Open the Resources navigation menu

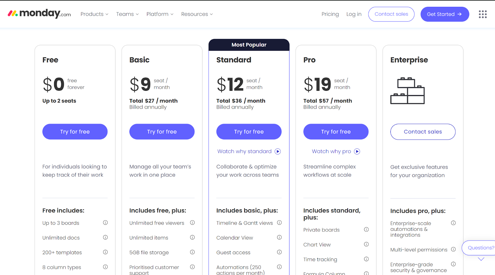[197, 14]
